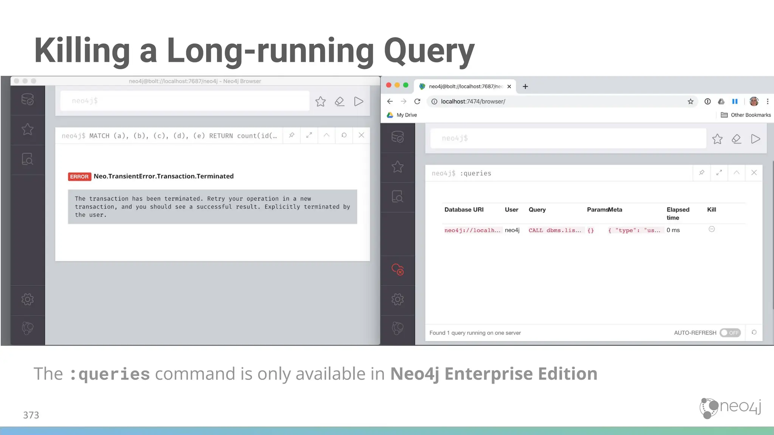Click the 0 ms elapsed time cell

(673, 230)
